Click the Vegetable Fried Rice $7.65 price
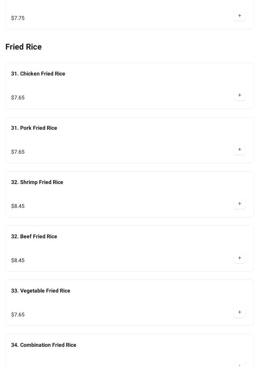The width and height of the screenshot is (259, 366). [x=18, y=315]
